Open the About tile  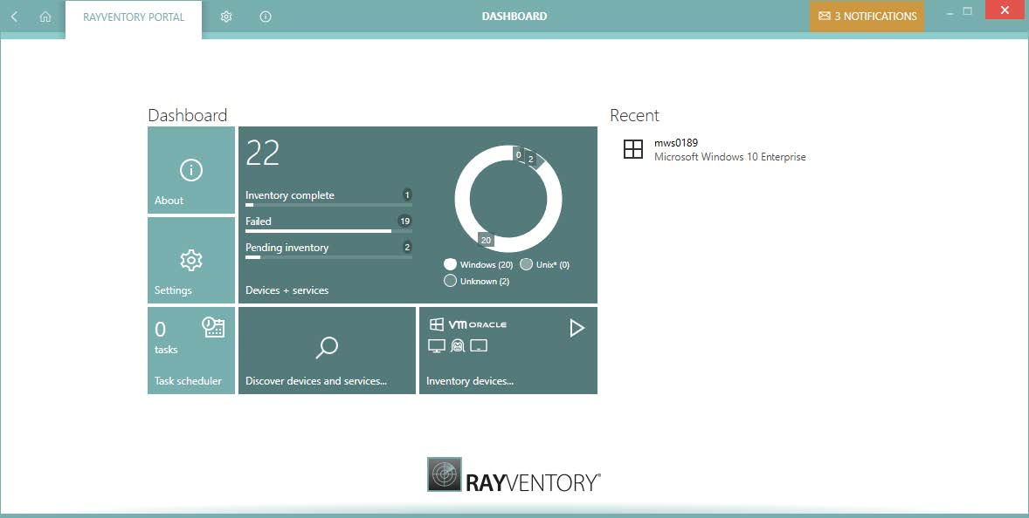click(x=191, y=170)
